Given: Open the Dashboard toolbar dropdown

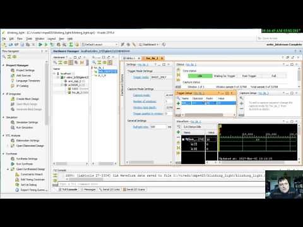Looking at the screenshot, I should pos(150,44).
